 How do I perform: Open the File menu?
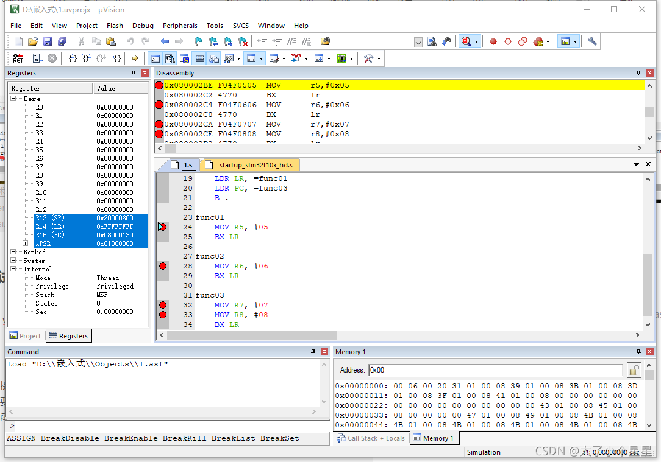tap(16, 26)
